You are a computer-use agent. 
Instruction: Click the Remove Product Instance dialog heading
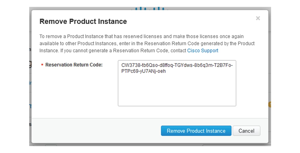tap(83, 21)
